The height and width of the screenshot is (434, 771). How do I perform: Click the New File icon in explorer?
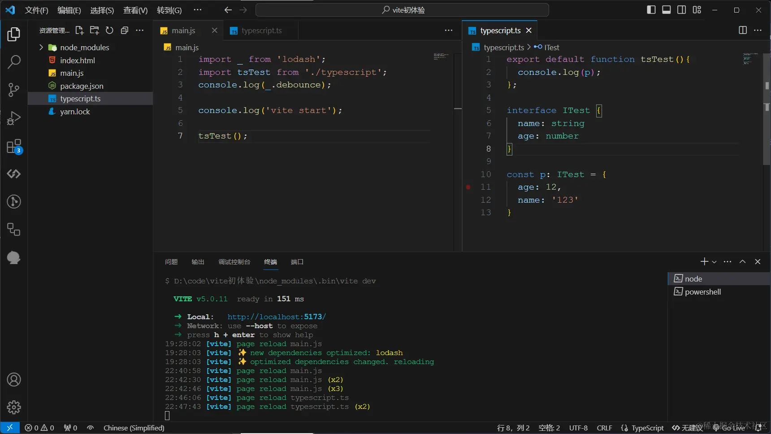pyautogui.click(x=79, y=30)
